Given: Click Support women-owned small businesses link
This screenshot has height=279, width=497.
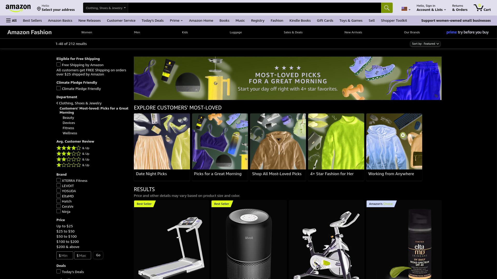Looking at the screenshot, I should pyautogui.click(x=456, y=20).
